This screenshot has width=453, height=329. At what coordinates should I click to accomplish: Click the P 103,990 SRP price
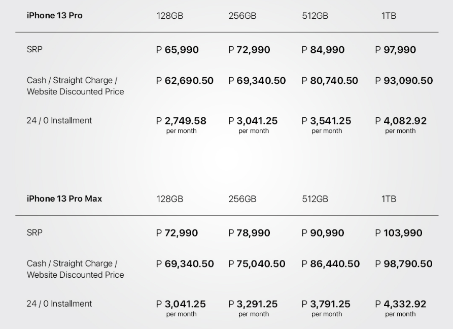[x=398, y=233]
